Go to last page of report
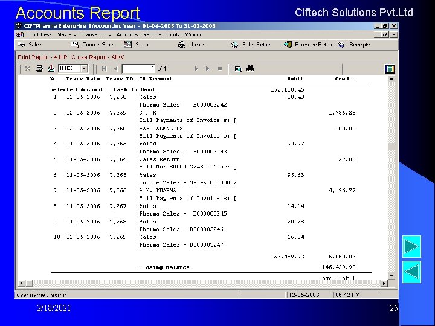This screenshot has width=435, height=326. click(x=208, y=68)
